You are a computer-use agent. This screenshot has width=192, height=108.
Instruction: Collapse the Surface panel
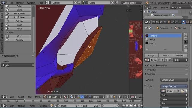tap(145, 74)
